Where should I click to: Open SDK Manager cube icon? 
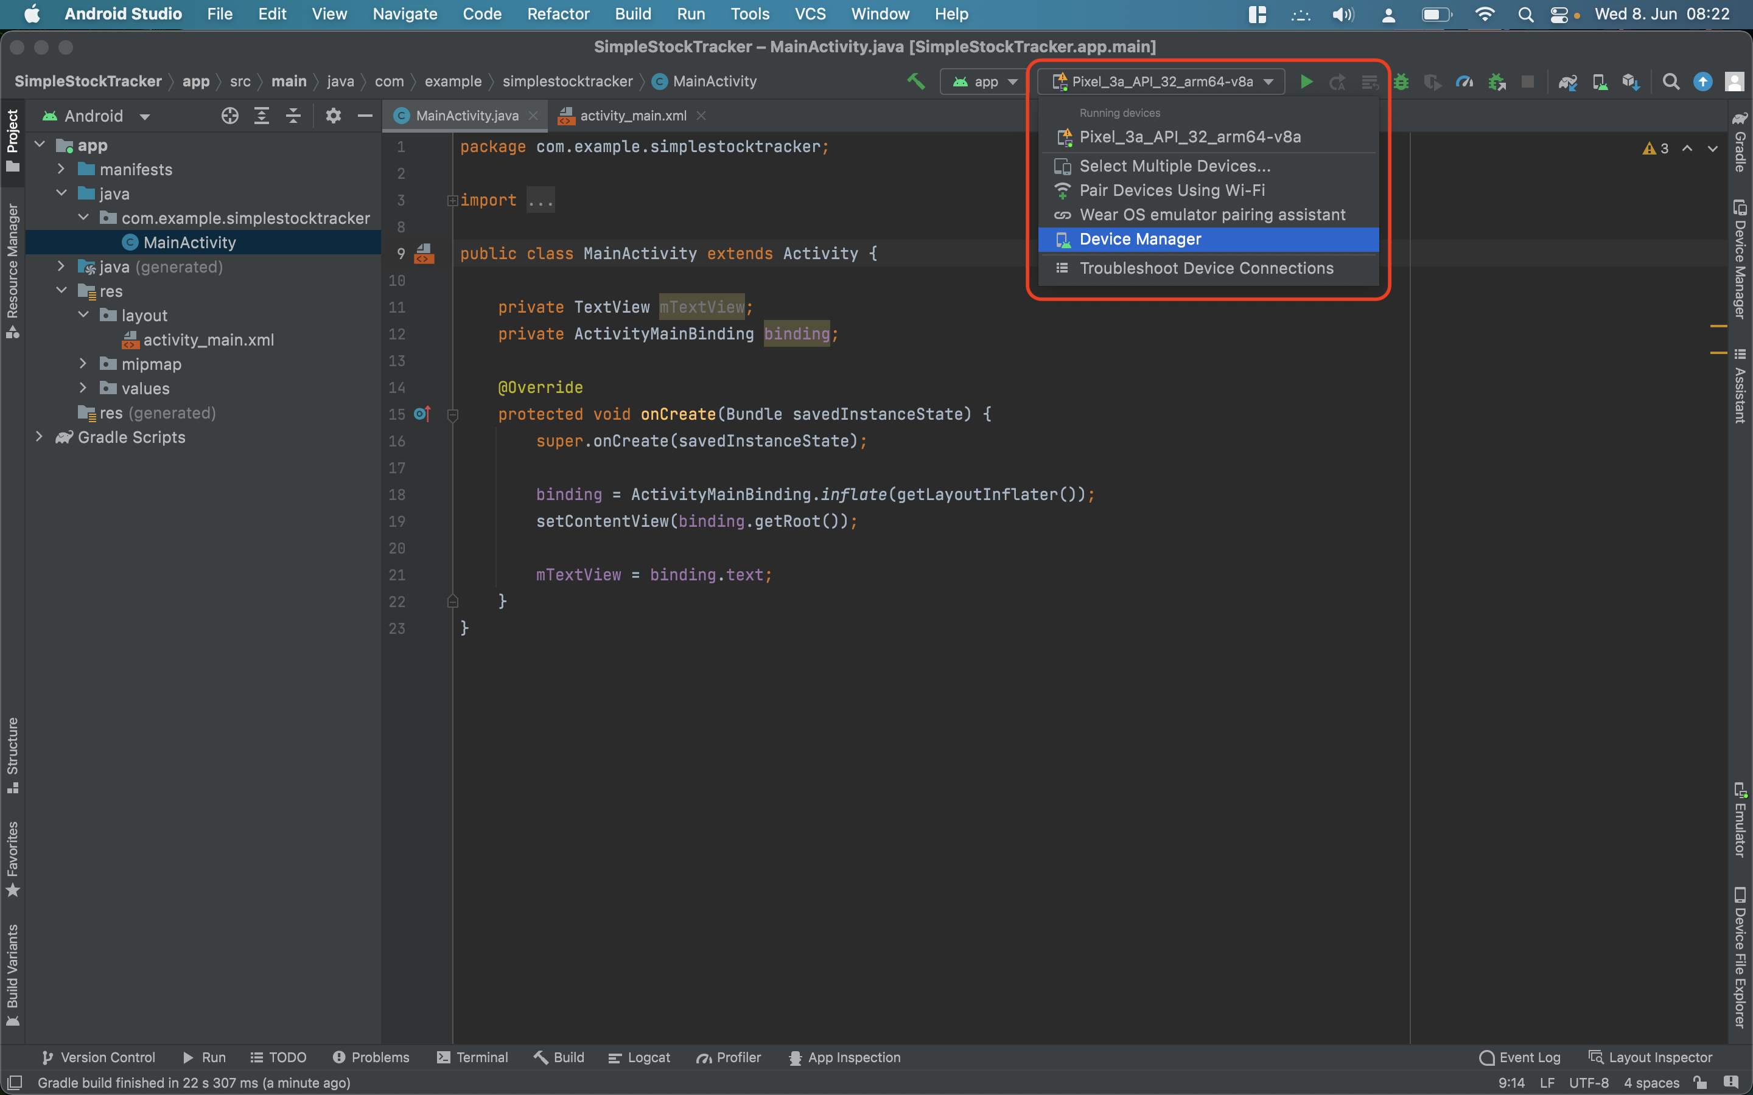1631,82
